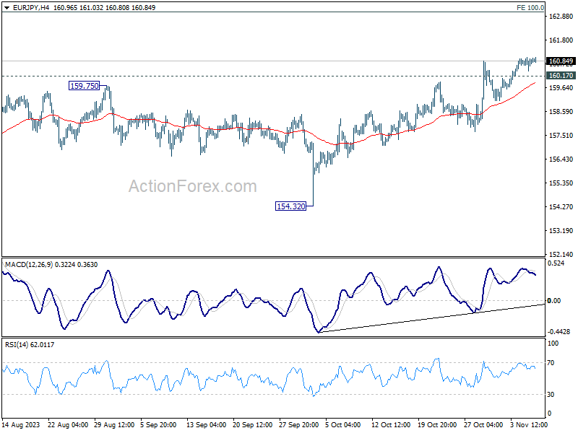Click the 153.190 price axis value
Screen dimensions: 578x433
click(x=561, y=231)
